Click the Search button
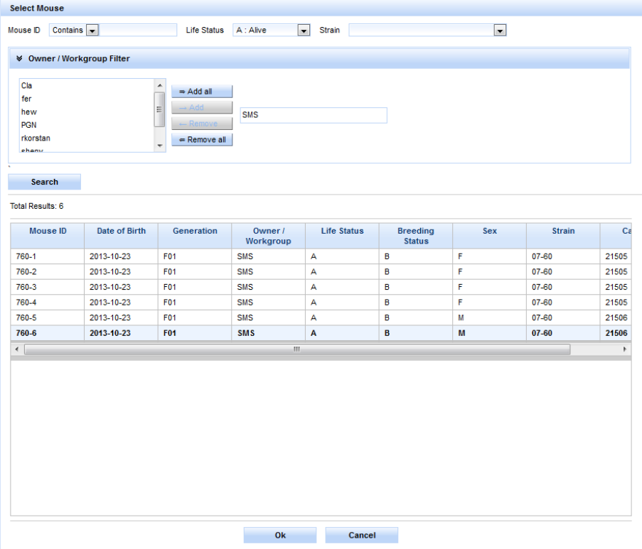Screen dimensions: 642x549 coord(45,182)
